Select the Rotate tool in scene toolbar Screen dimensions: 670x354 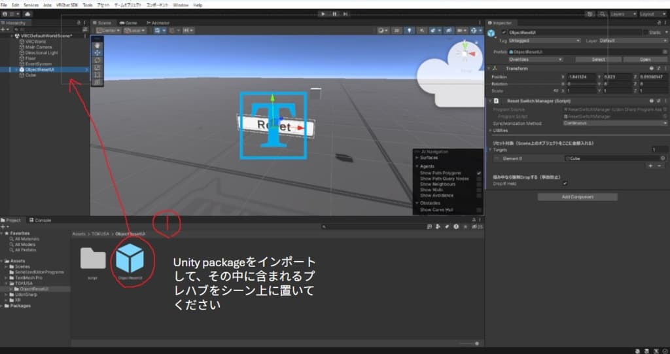(x=97, y=60)
